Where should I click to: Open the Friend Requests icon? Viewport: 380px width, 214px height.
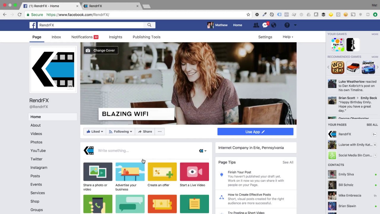point(256,25)
